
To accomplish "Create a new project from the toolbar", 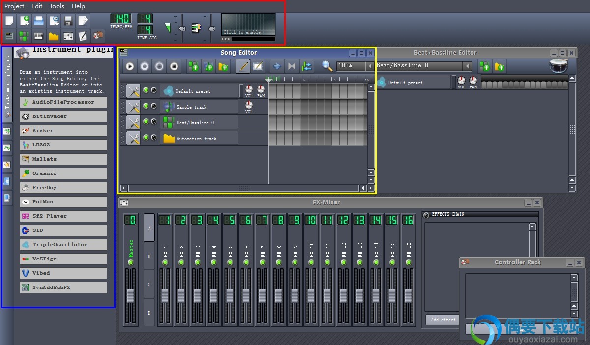I will click(x=9, y=20).
